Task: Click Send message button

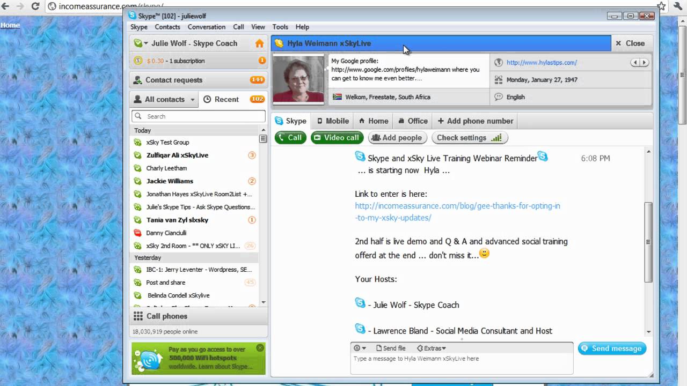Action: click(x=612, y=348)
